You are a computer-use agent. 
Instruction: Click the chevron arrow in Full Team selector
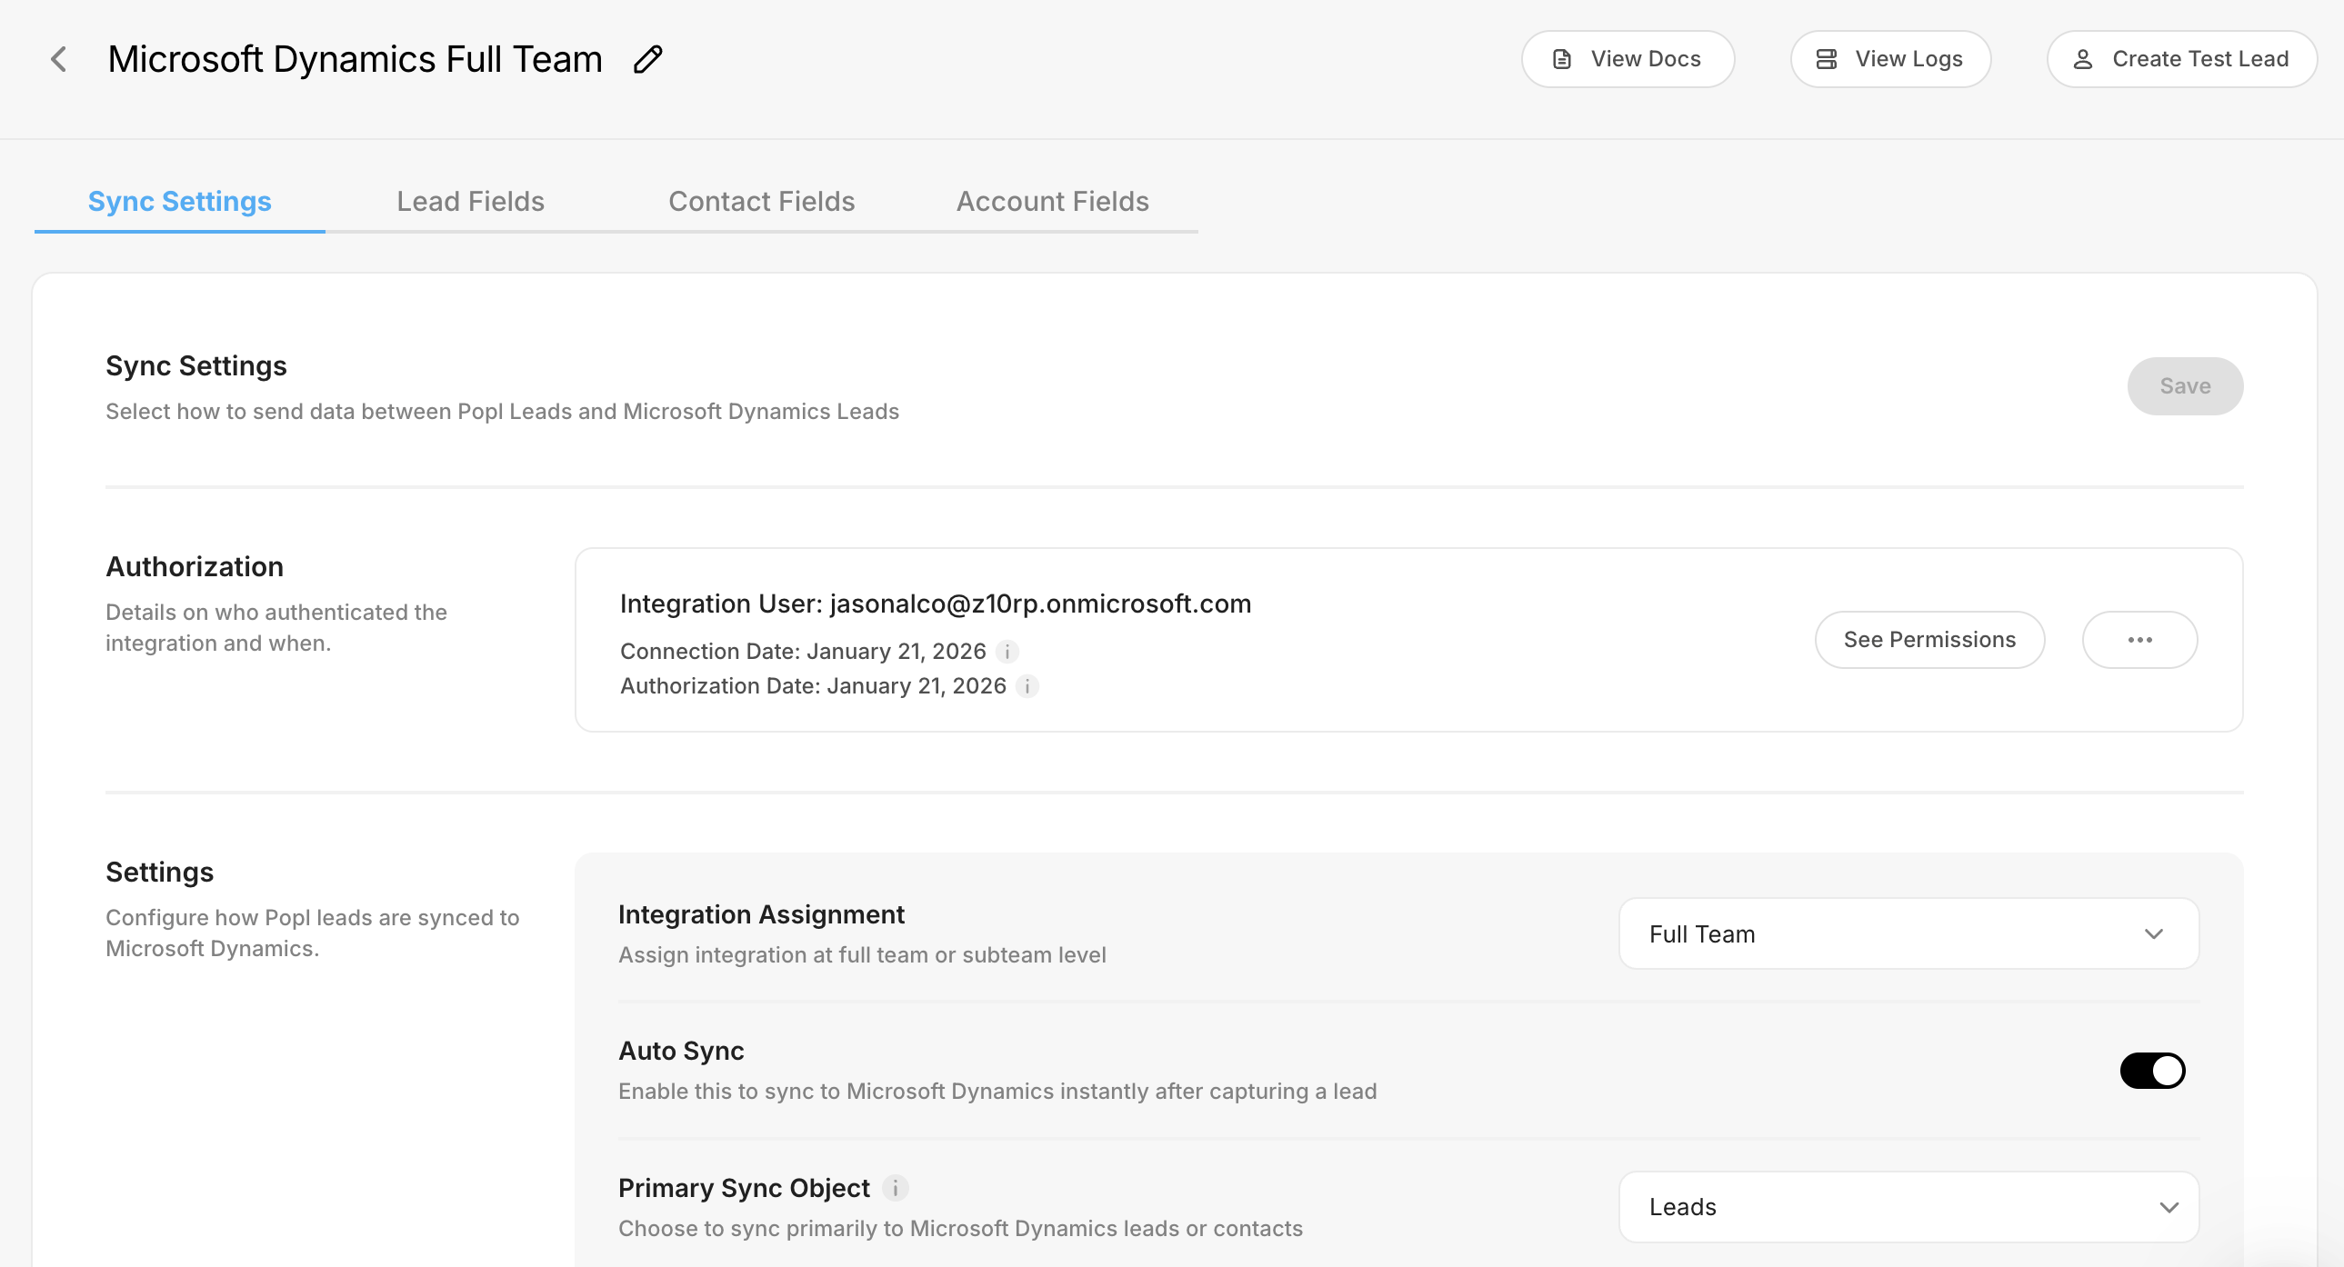(2153, 934)
